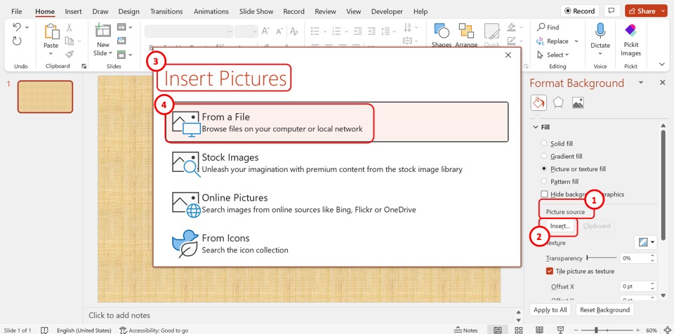
Task: Click the Transparency percentage field
Action: 635,258
